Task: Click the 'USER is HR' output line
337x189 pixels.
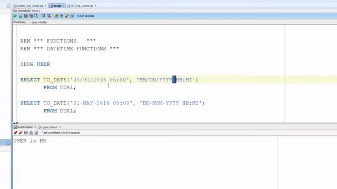Action: tap(29, 141)
